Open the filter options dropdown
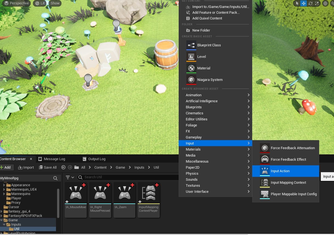Screen dimensions: 334x235 point(70,177)
